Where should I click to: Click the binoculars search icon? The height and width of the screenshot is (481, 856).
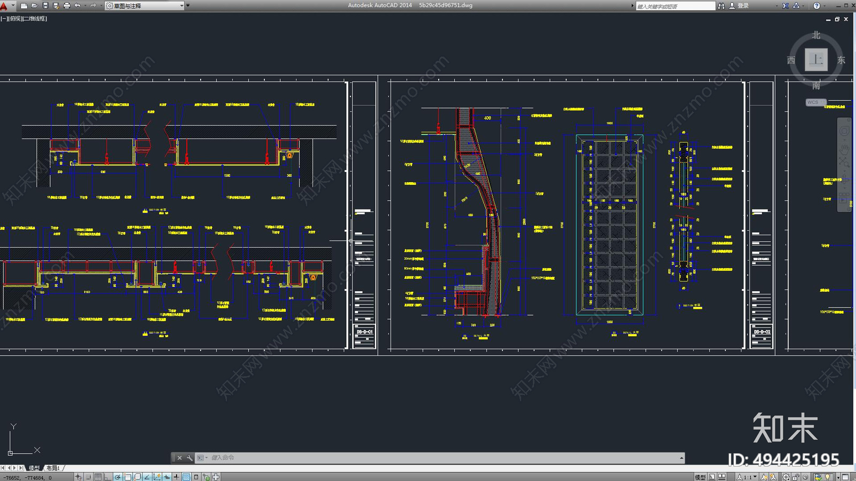coord(721,6)
